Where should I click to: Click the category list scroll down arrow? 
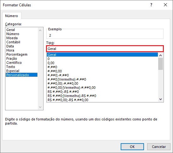click(x=40, y=107)
